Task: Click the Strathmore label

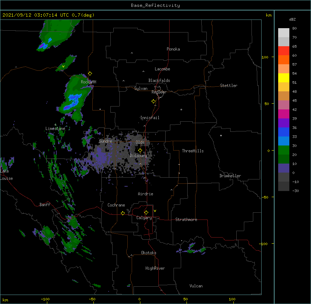Action: (x=186, y=220)
